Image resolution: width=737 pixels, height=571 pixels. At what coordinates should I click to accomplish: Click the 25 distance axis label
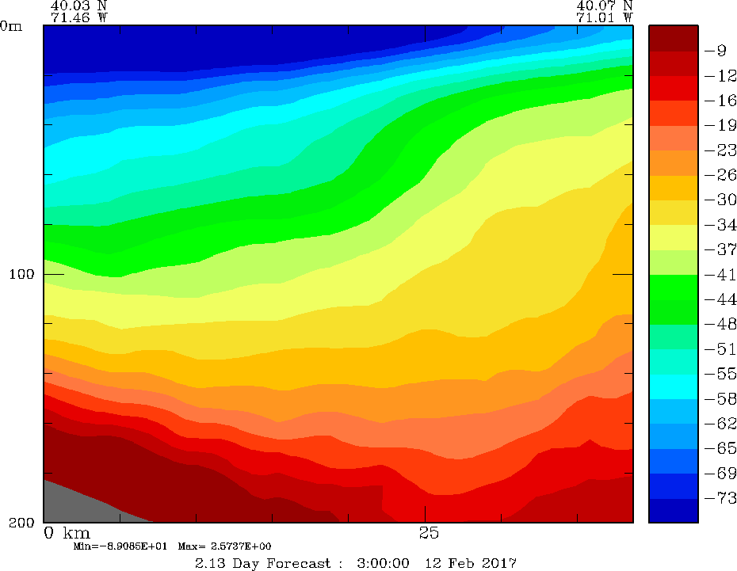[429, 531]
